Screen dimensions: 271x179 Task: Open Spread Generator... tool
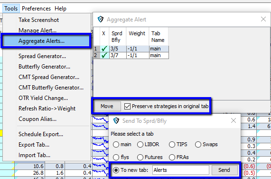(42, 56)
